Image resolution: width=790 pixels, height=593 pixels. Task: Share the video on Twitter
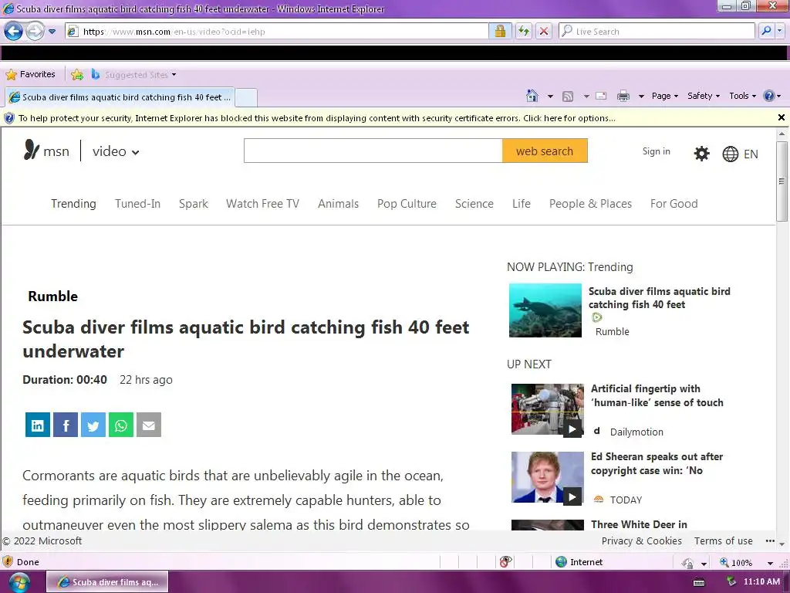93,425
